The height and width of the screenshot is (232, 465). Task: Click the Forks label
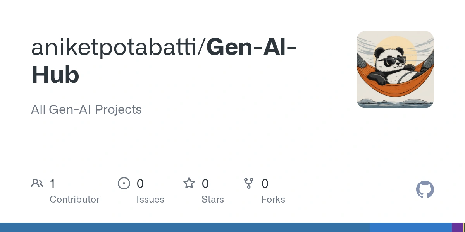click(273, 200)
